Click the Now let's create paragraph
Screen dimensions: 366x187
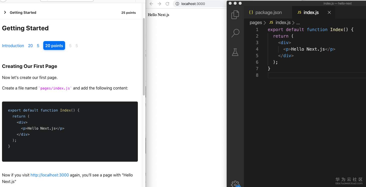click(30, 78)
